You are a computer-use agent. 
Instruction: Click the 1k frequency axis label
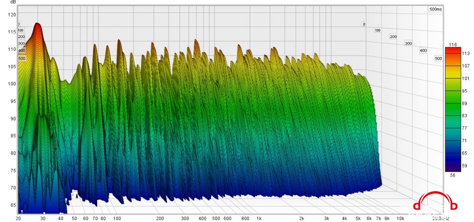259,219
